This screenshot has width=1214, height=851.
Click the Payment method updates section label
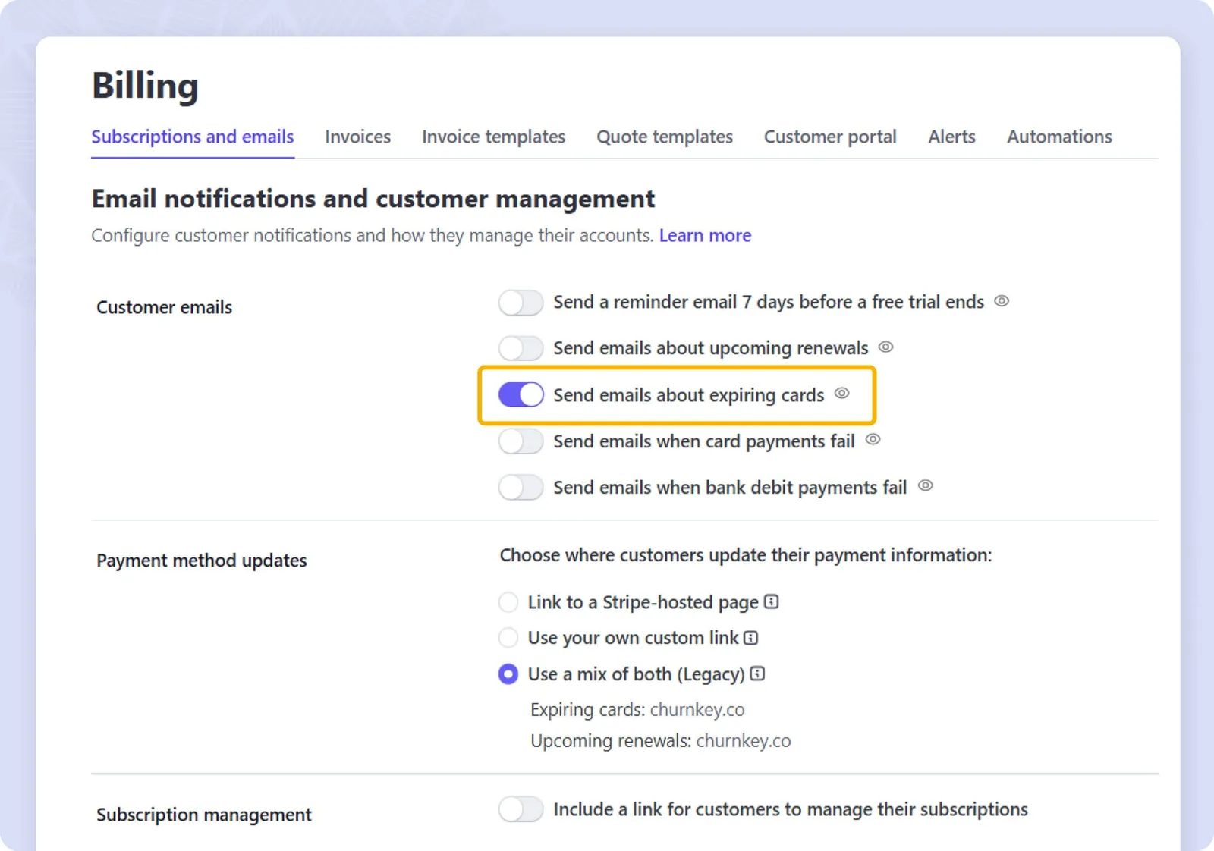201,561
